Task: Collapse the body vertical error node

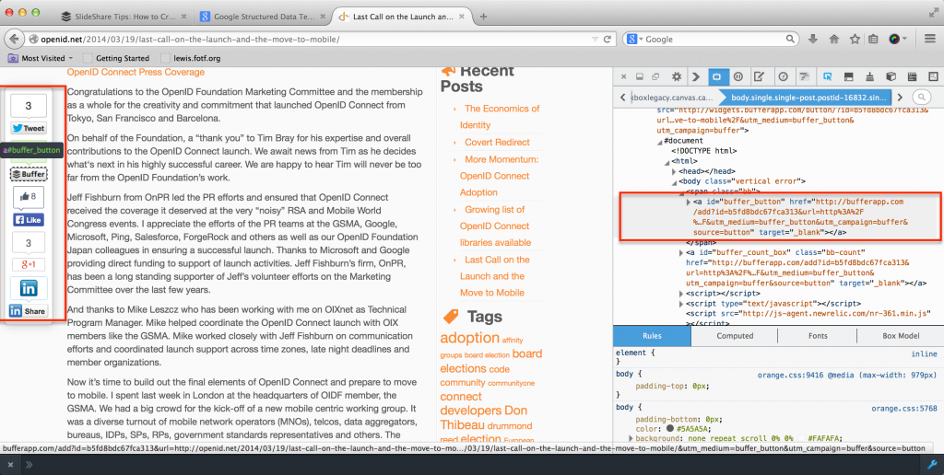Action: coord(675,181)
